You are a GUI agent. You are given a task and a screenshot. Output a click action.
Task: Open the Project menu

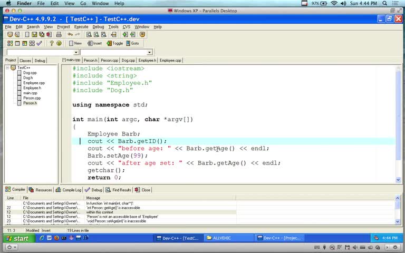pyautogui.click(x=63, y=26)
